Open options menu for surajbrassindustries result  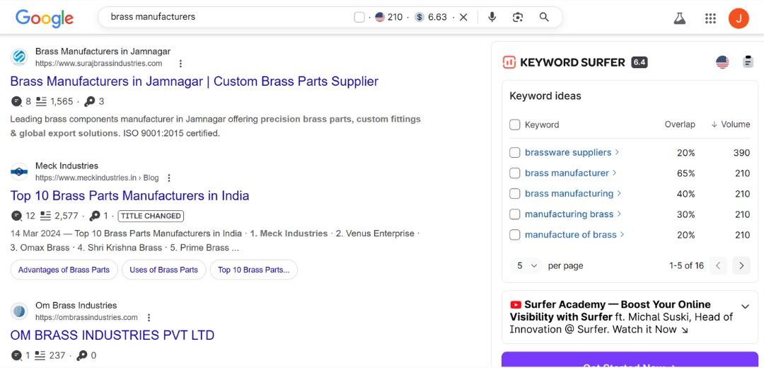[180, 64]
